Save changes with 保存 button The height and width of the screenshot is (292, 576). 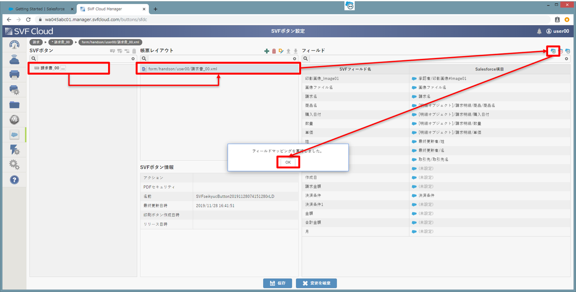coord(277,283)
